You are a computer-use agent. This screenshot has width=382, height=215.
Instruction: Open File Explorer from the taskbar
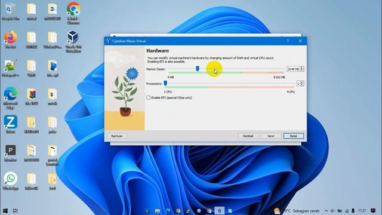tap(158, 211)
